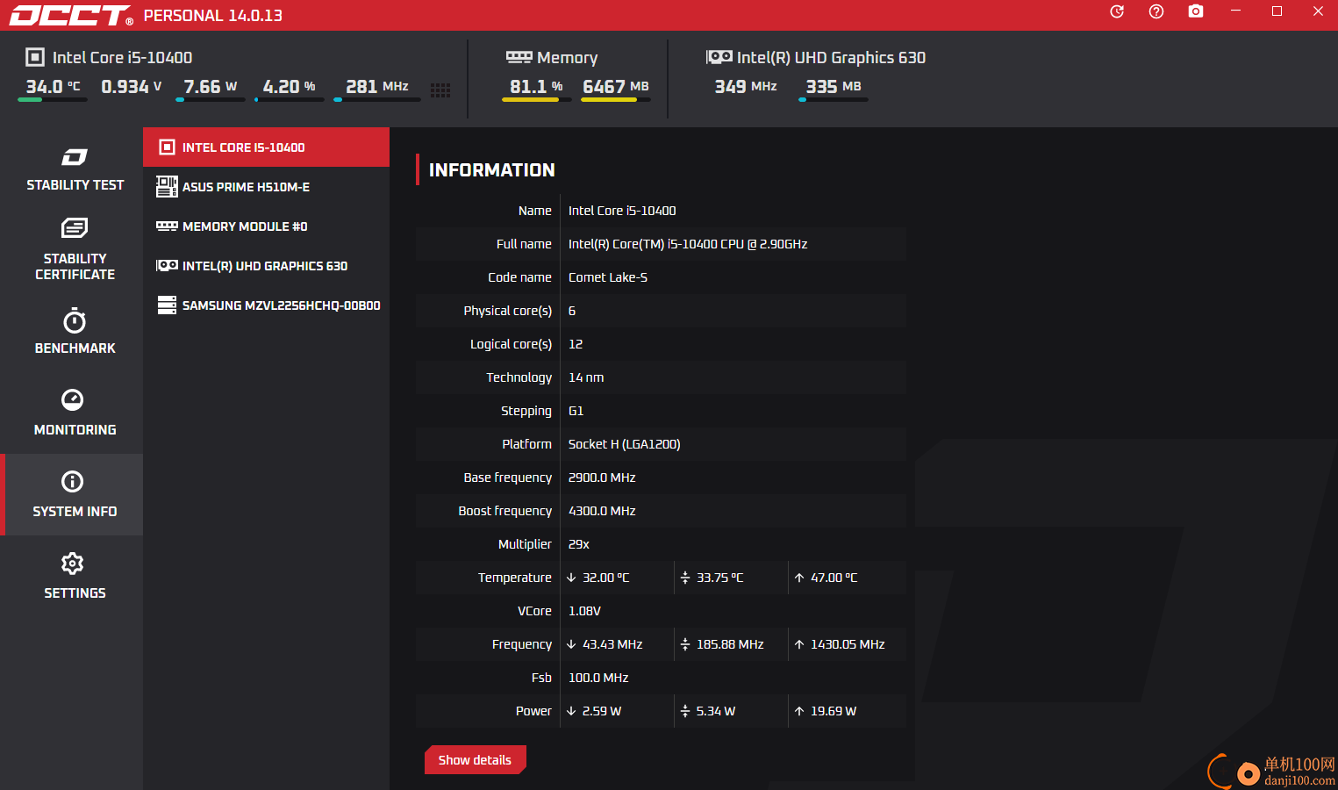Click minimum power 2.59 W
1338x790 pixels.
tap(602, 711)
